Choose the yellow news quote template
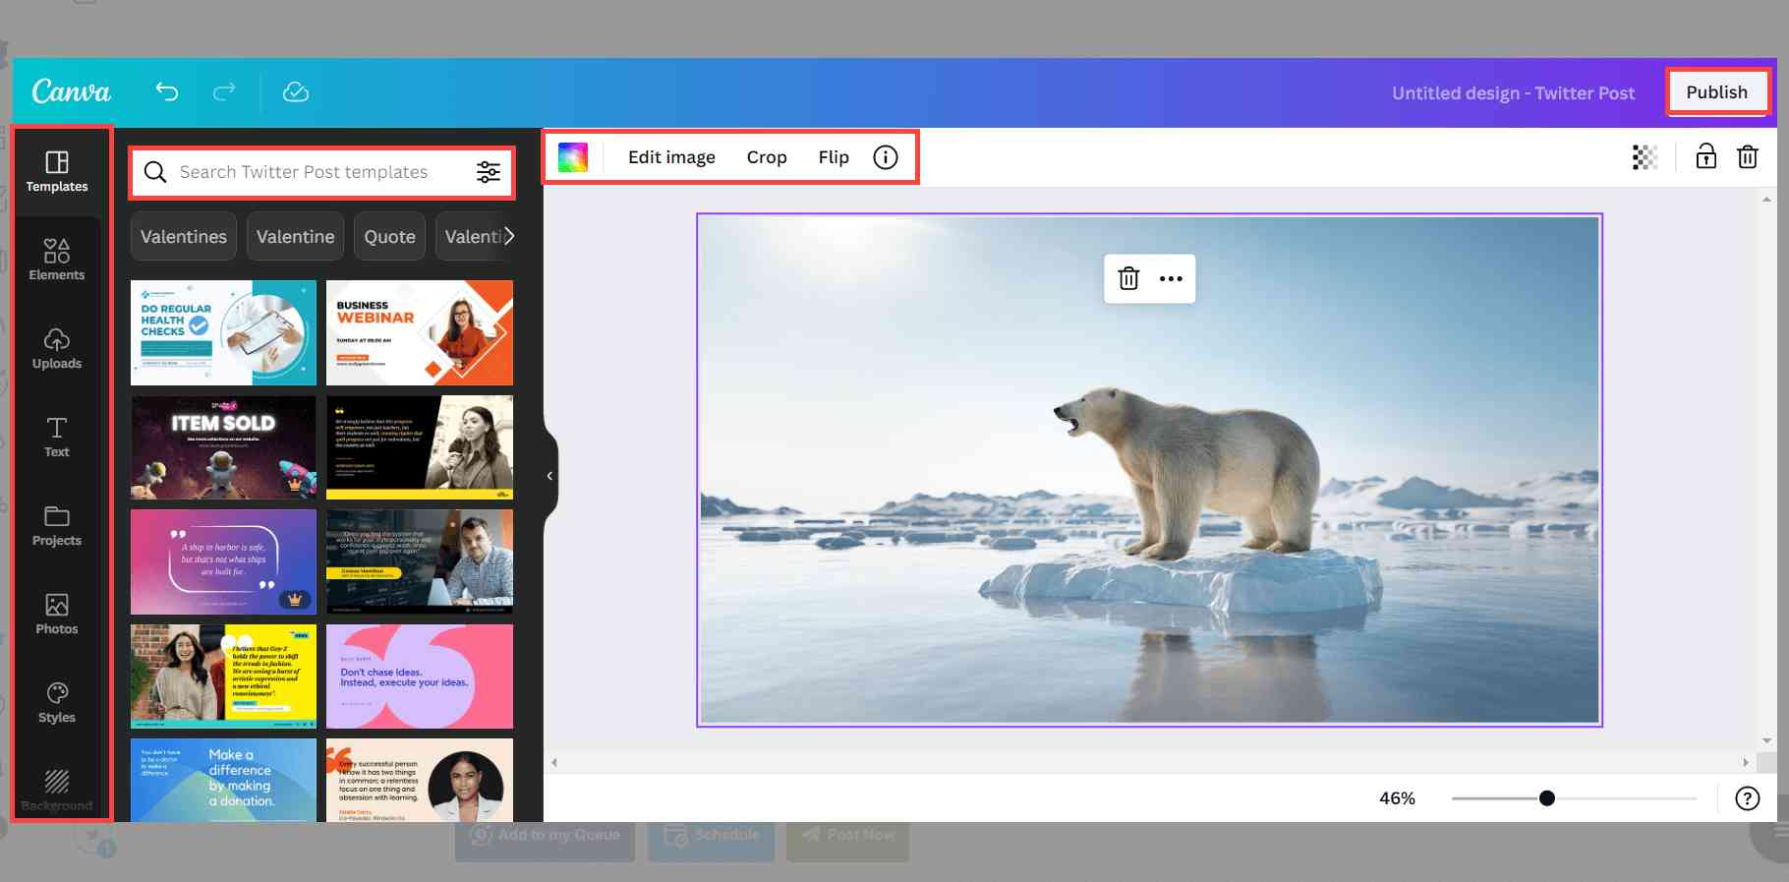This screenshot has width=1789, height=882. click(223, 676)
